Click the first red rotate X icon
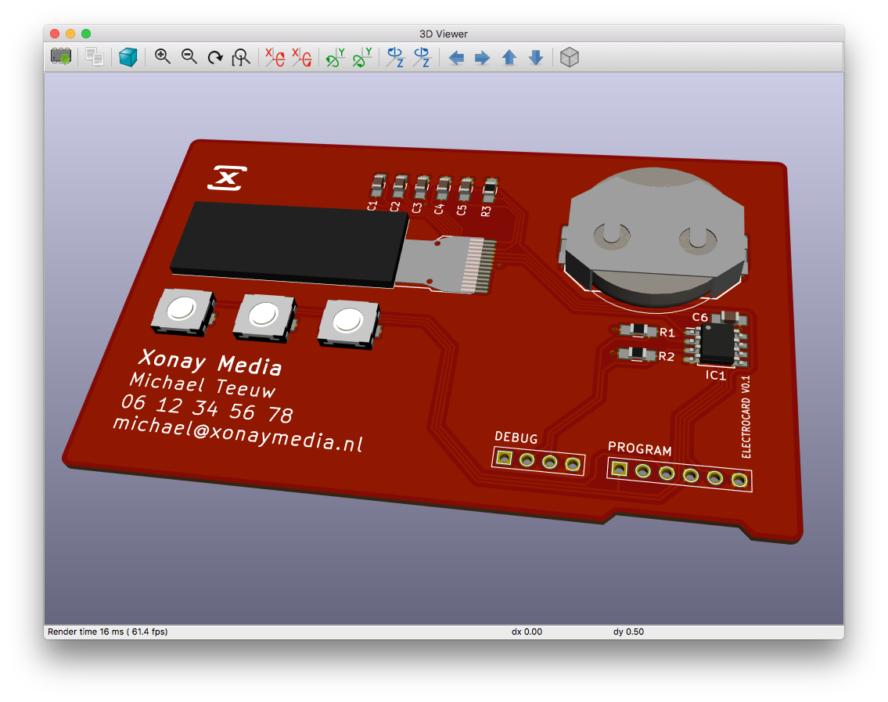This screenshot has width=888, height=702. coord(275,57)
